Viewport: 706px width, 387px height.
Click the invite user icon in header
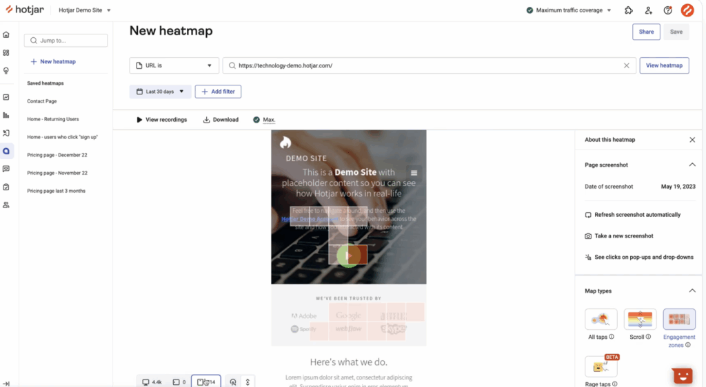(x=648, y=10)
